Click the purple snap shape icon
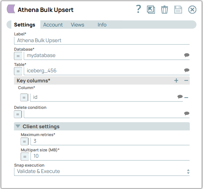 click(x=11, y=9)
